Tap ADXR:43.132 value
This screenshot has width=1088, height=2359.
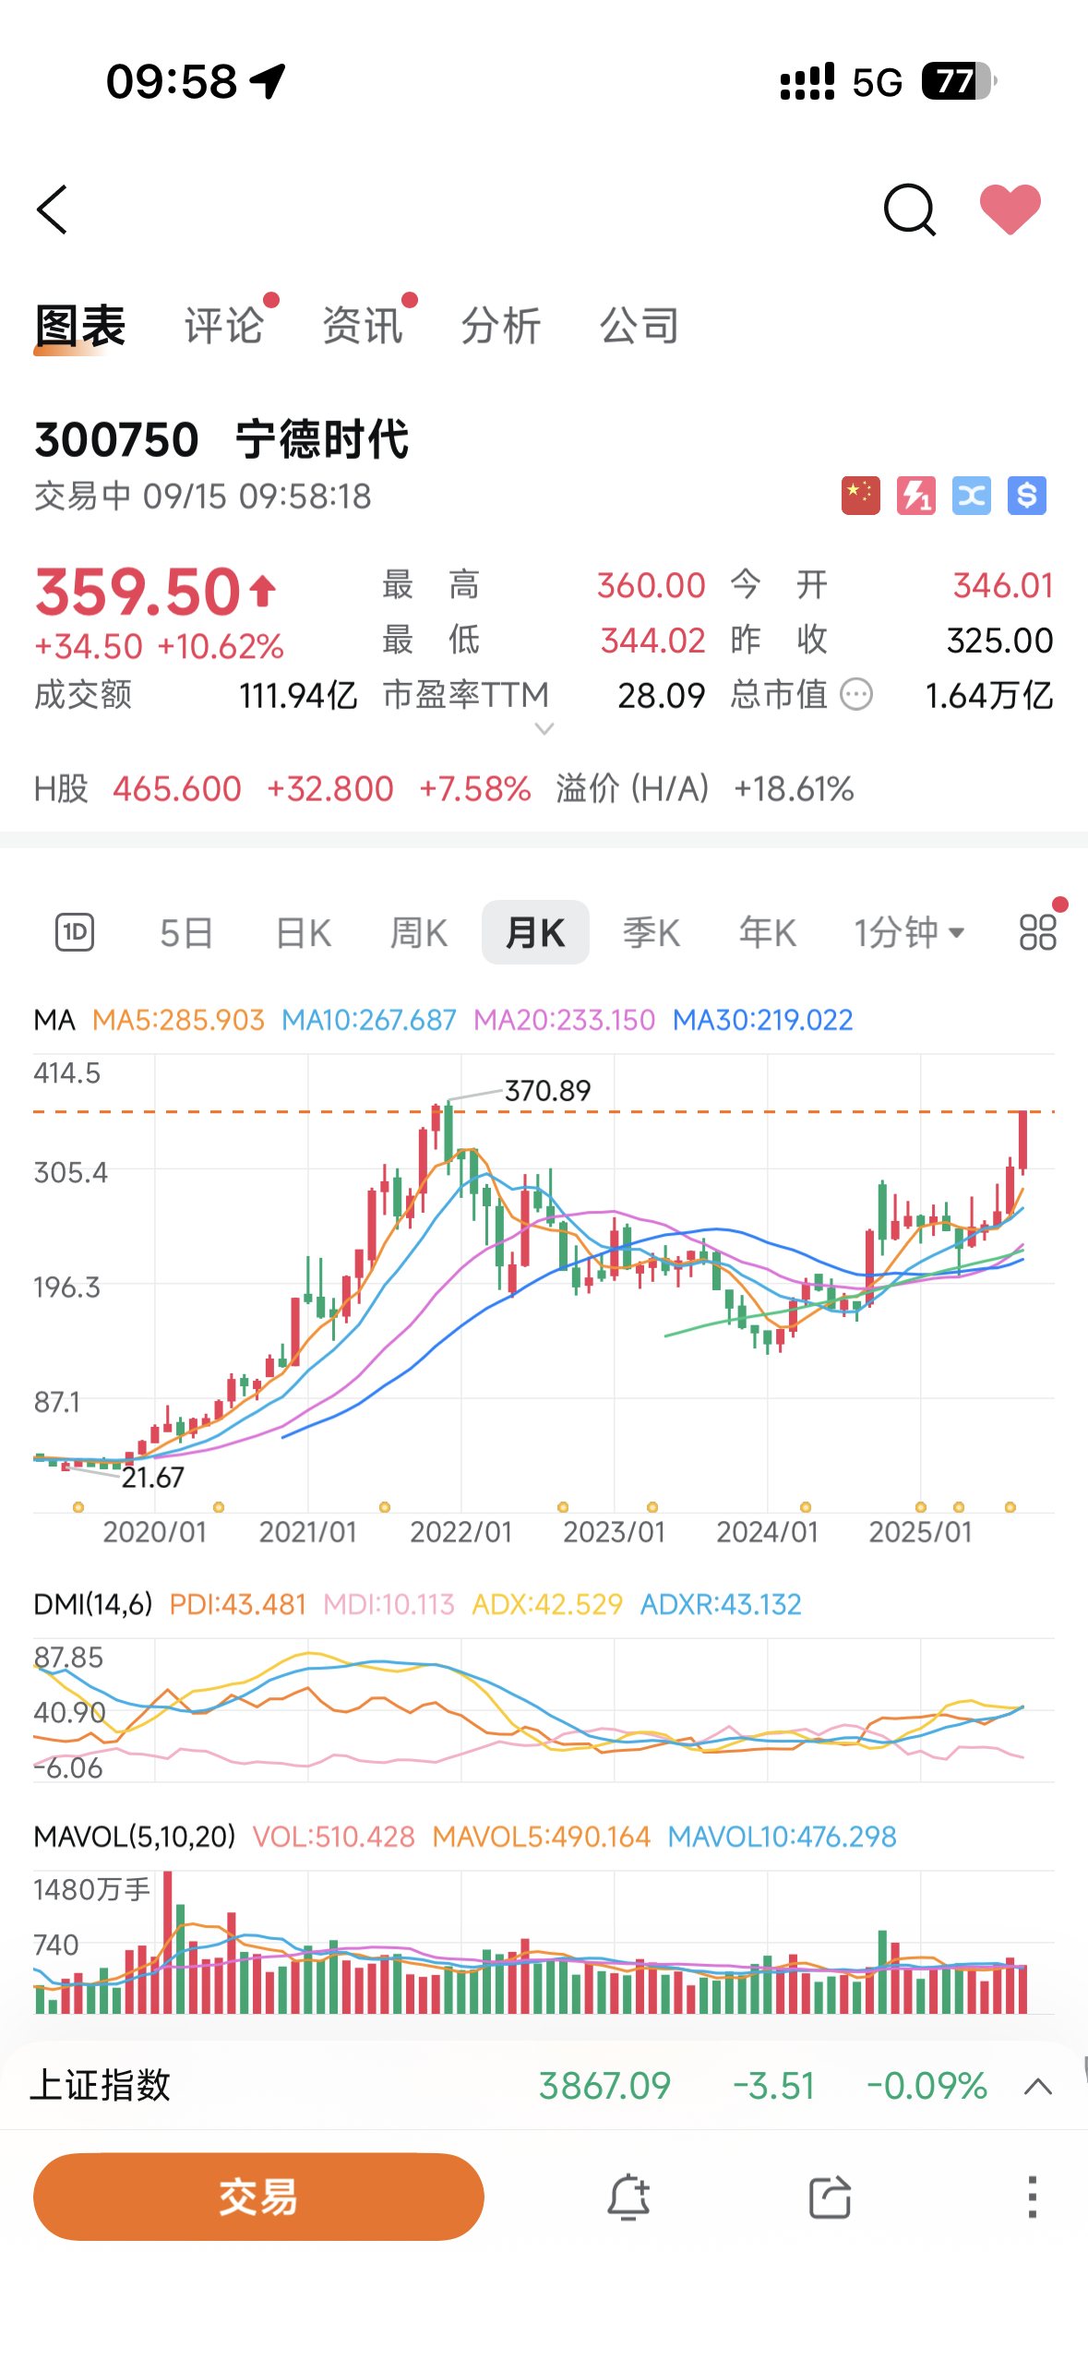[721, 1604]
